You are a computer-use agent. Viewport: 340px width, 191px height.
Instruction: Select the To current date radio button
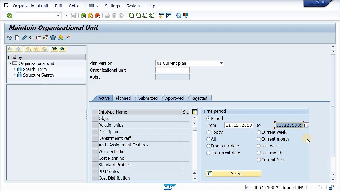pyautogui.click(x=208, y=153)
